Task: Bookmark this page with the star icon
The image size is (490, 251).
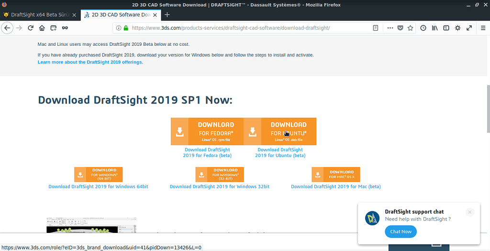Action: 410,28
